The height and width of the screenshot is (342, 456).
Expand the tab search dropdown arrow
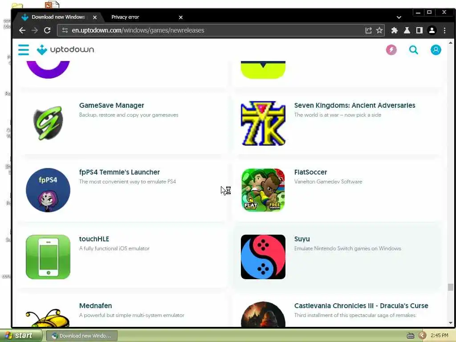coord(399,17)
